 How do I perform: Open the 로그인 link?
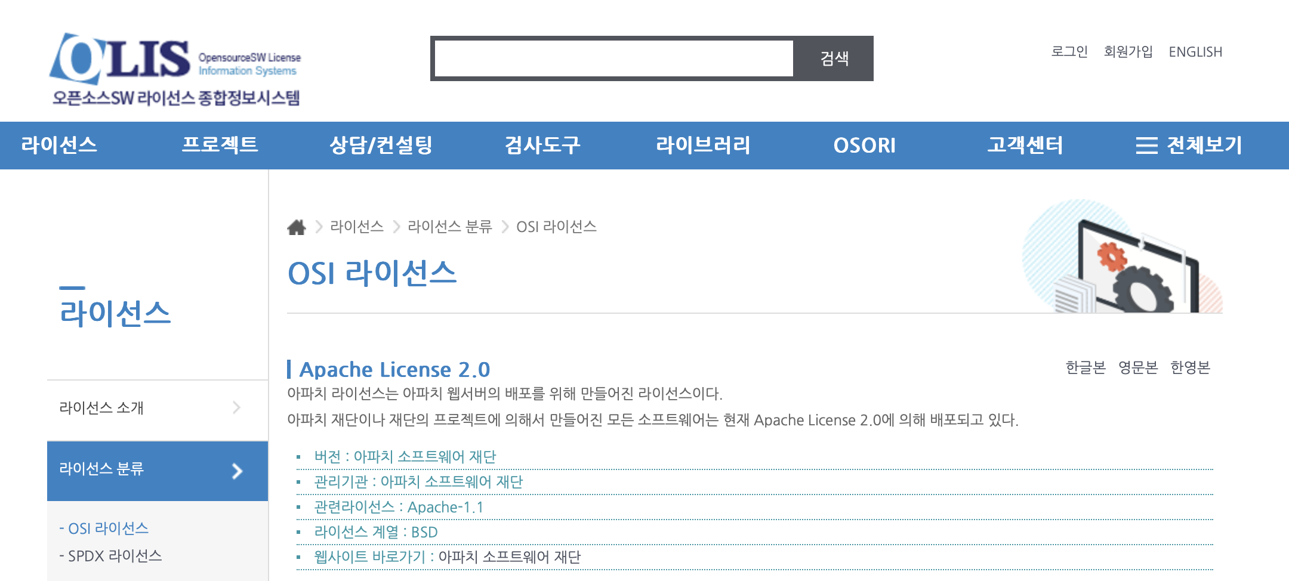[x=1069, y=52]
